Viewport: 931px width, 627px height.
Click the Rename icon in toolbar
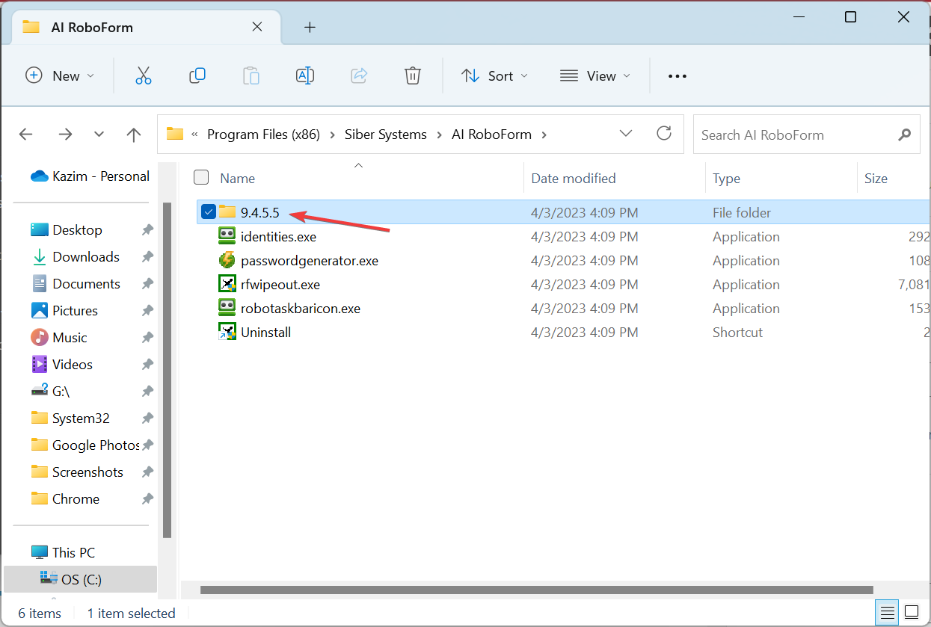pyautogui.click(x=305, y=75)
